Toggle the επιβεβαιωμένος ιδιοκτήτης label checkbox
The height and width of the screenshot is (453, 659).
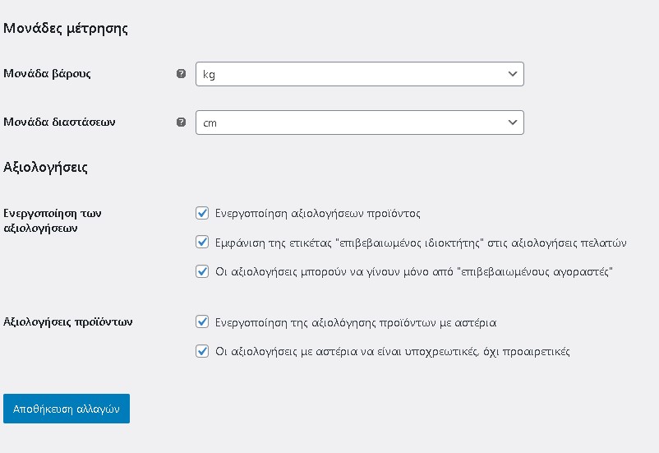202,242
